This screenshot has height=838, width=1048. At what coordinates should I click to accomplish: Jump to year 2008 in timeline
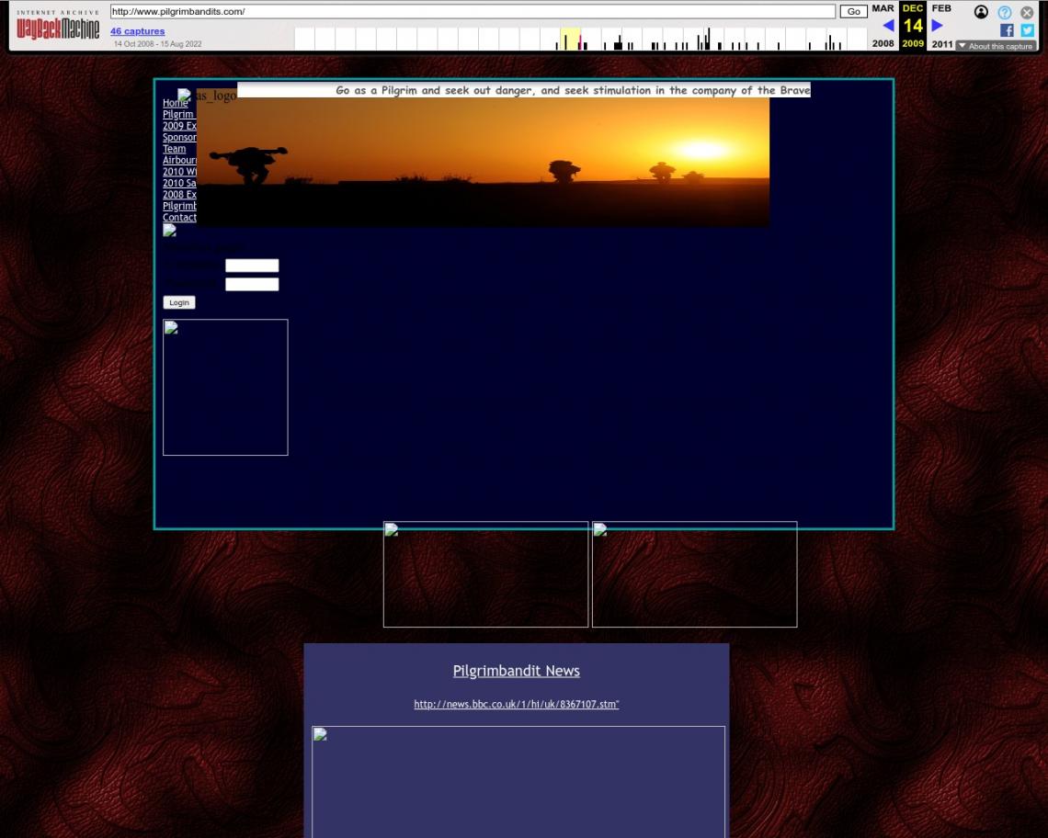[x=883, y=43]
